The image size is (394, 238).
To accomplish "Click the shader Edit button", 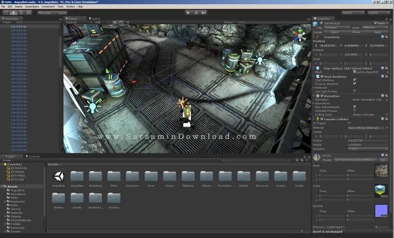I will [x=383, y=159].
